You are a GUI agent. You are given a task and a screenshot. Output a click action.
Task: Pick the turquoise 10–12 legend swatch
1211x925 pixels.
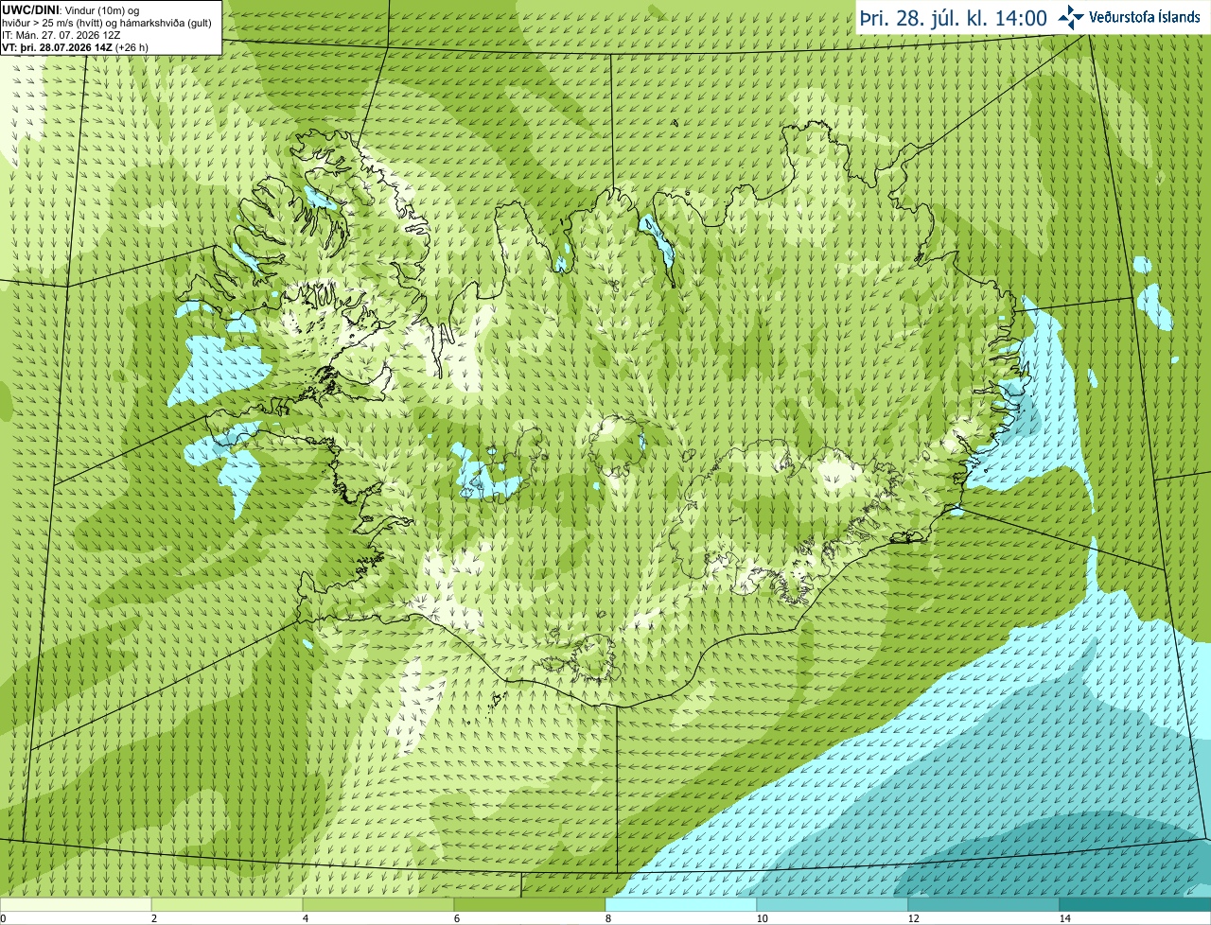pyautogui.click(x=833, y=904)
